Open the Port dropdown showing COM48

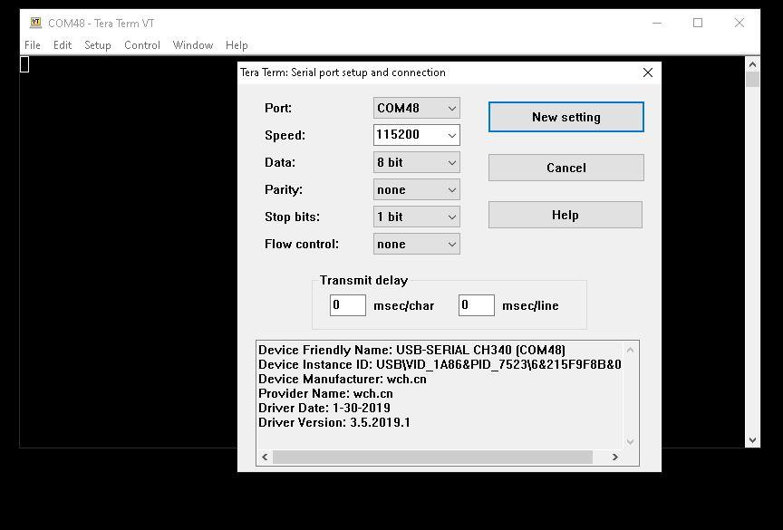416,108
